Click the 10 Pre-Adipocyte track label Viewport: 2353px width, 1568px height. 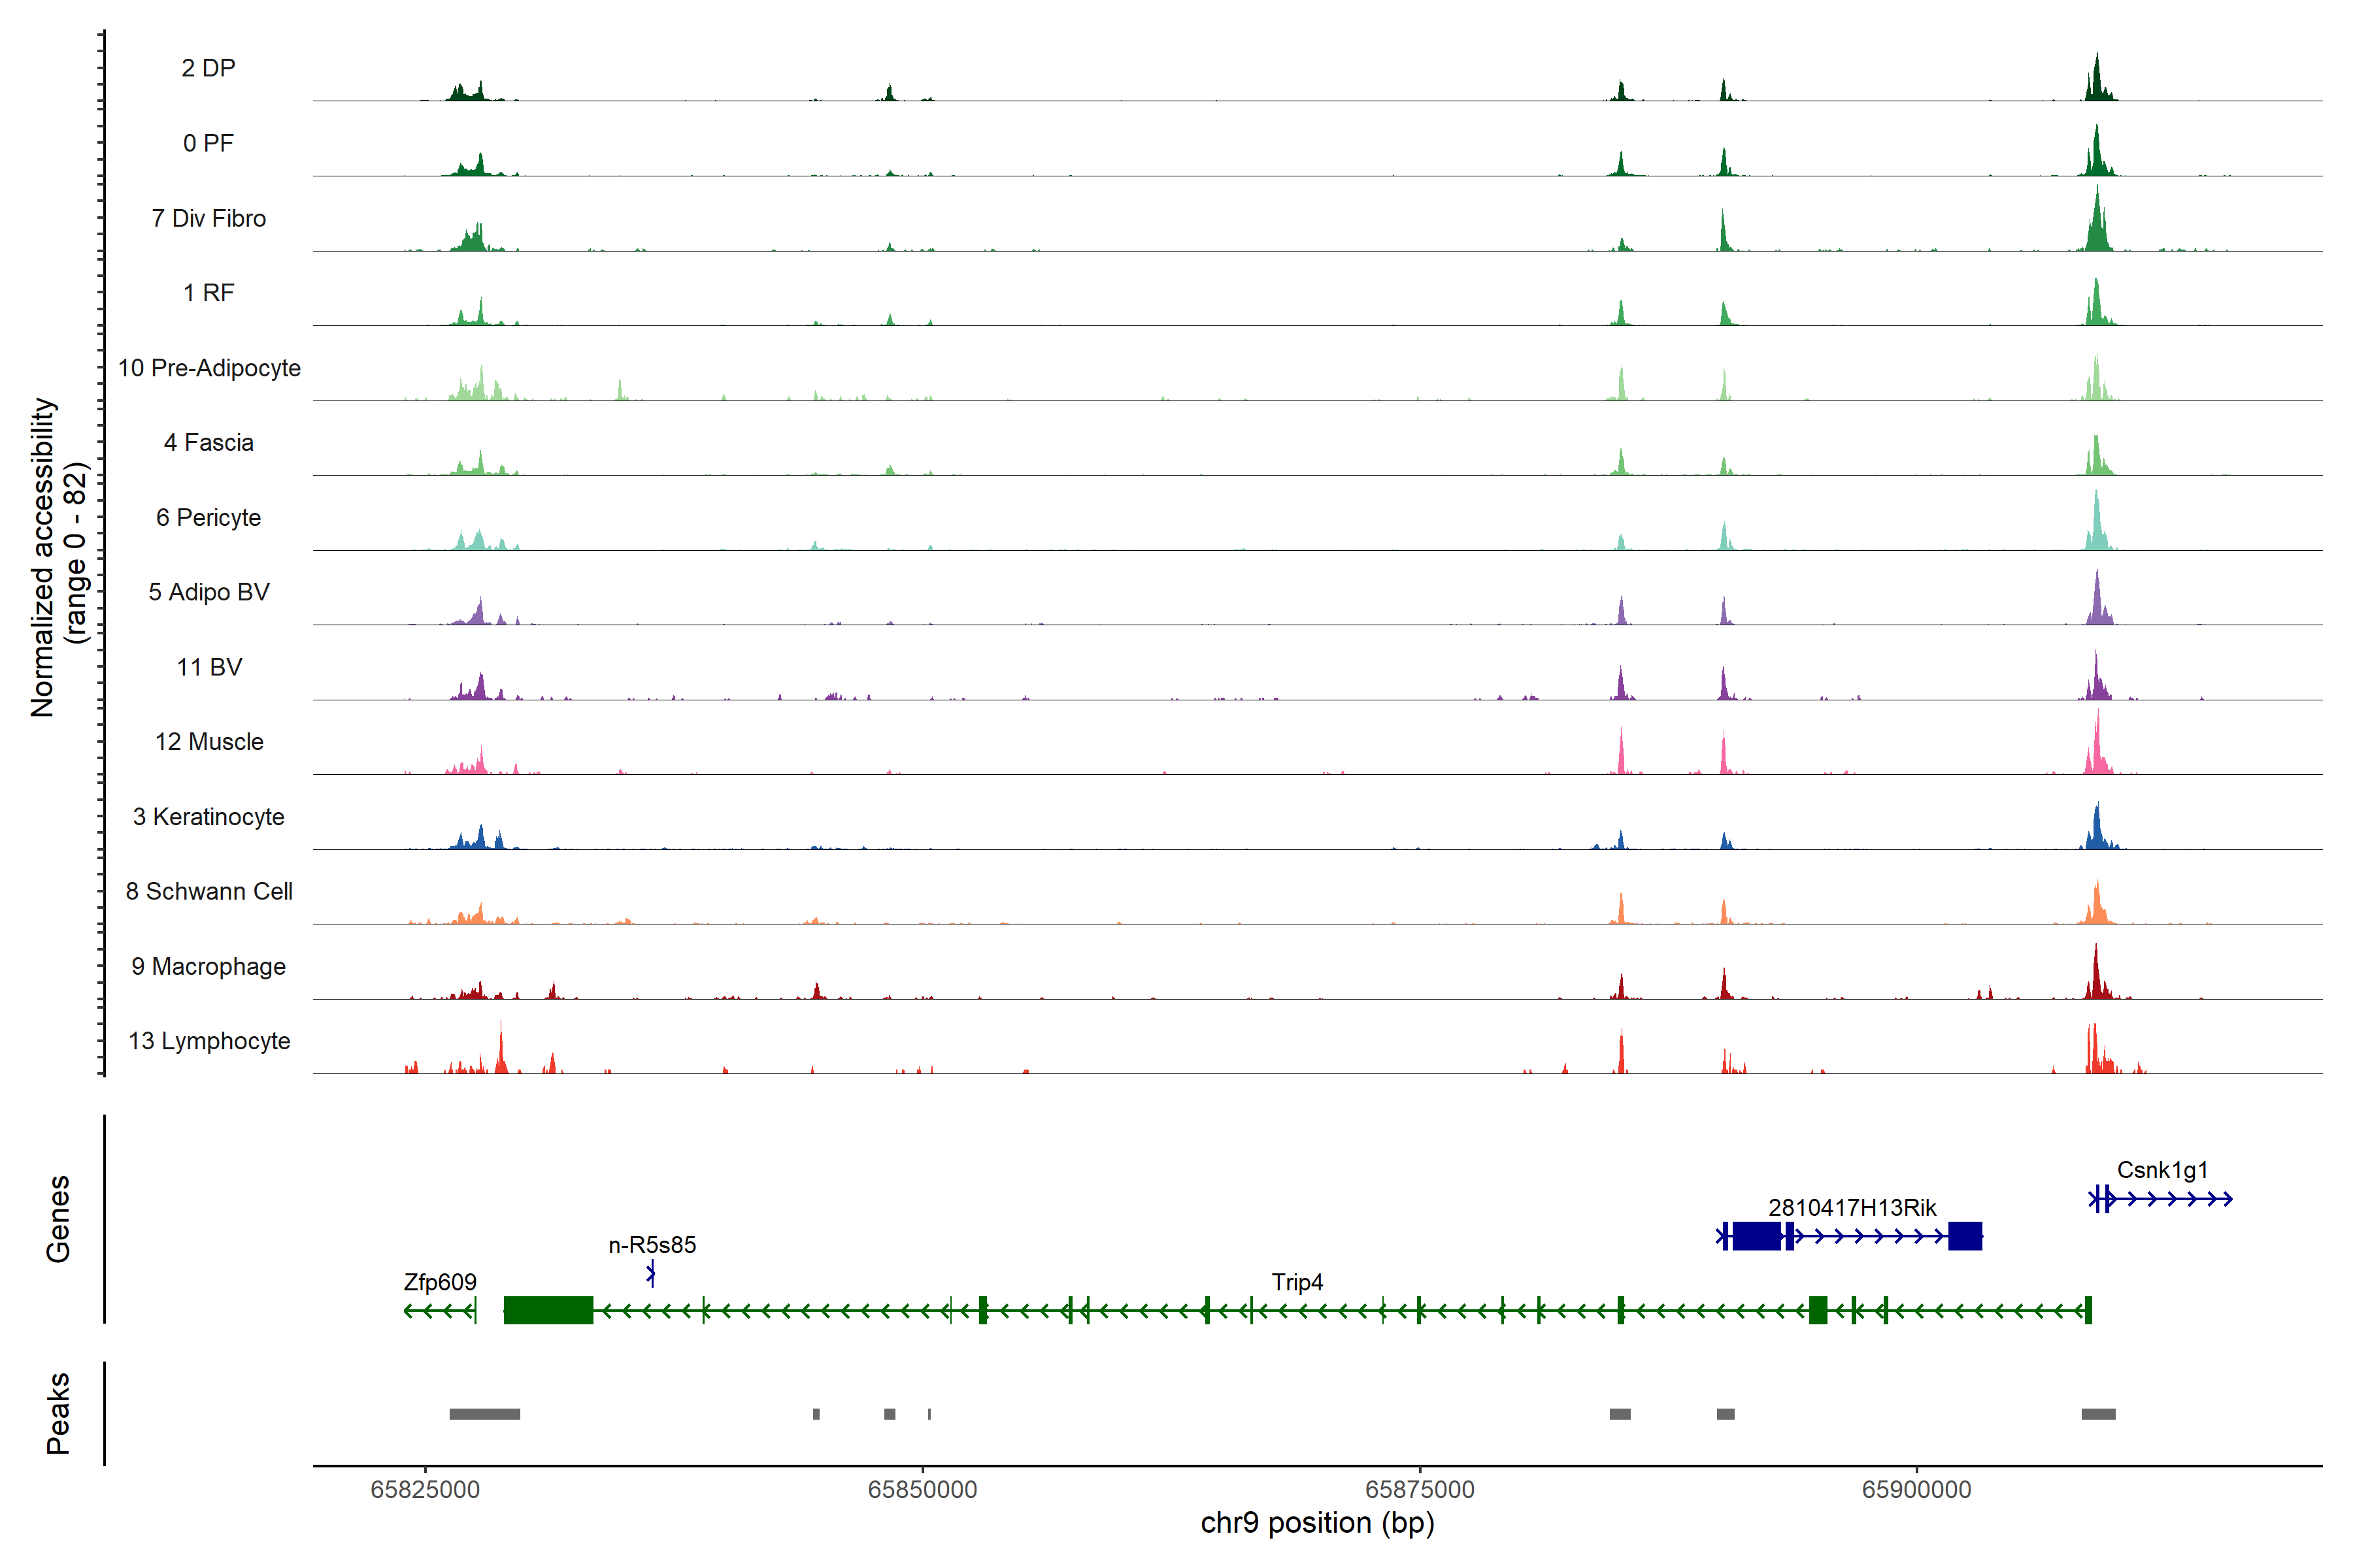[209, 368]
